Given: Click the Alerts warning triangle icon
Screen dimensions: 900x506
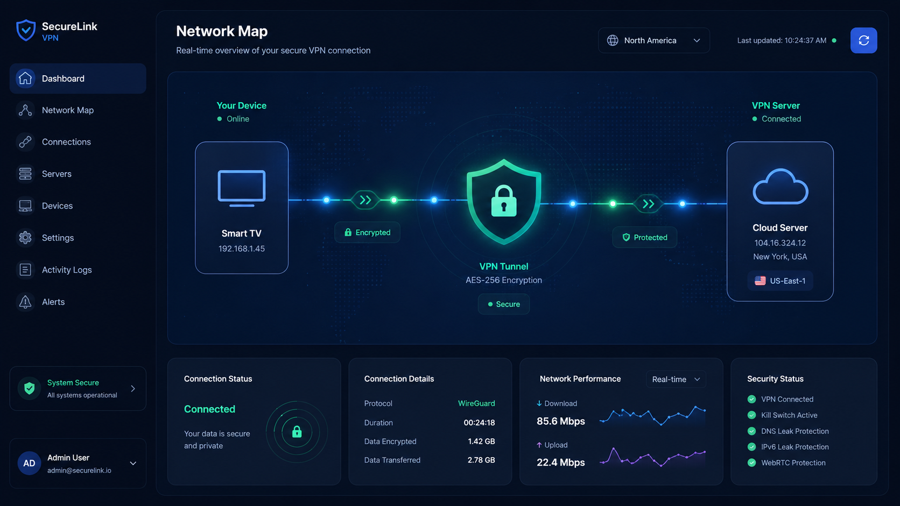Looking at the screenshot, I should (25, 302).
